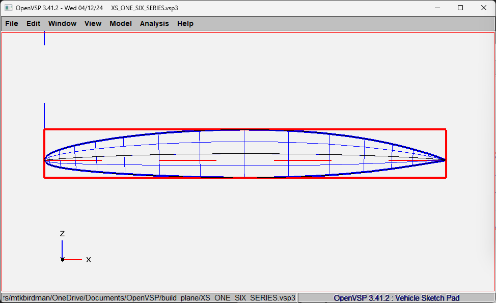This screenshot has width=496, height=303.
Task: Open the View menu
Action: (93, 23)
